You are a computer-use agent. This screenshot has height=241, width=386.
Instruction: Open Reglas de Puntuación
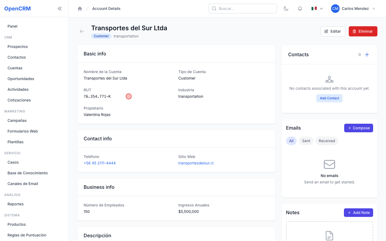click(x=34, y=235)
